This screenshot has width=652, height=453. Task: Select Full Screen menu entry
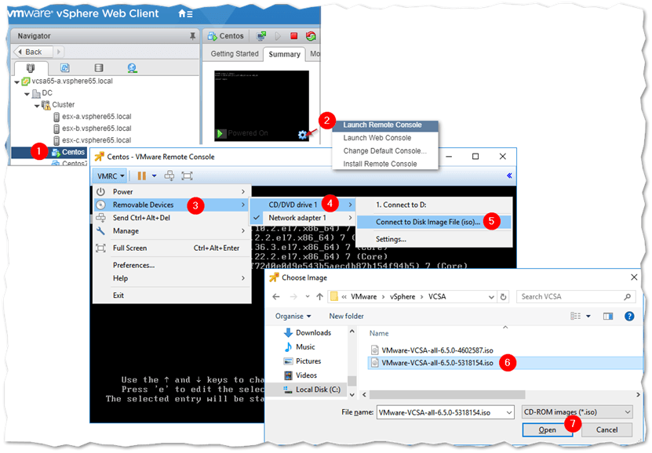172,248
